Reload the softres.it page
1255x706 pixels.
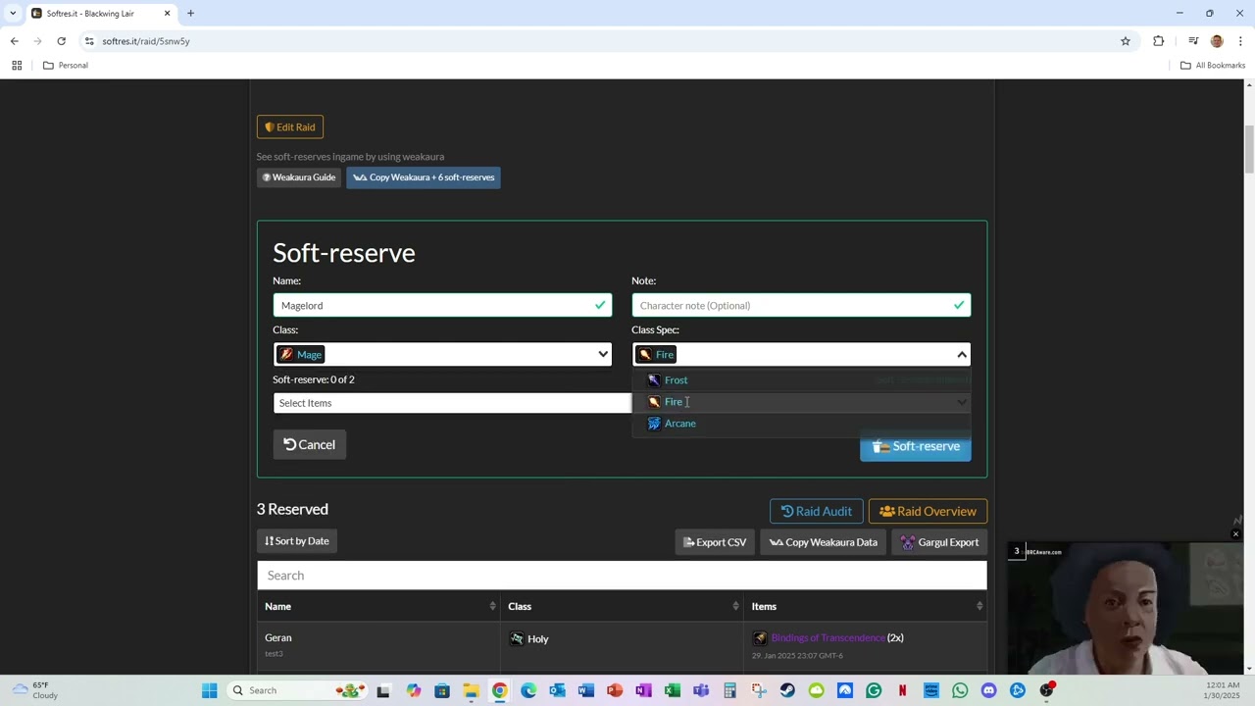point(61,41)
